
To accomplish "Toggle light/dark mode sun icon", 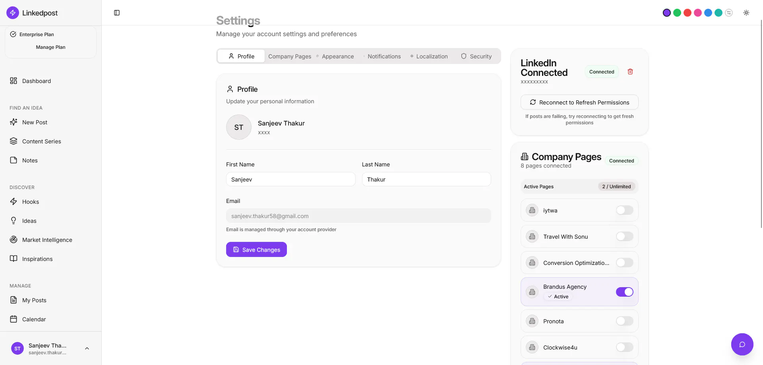I will click(746, 13).
